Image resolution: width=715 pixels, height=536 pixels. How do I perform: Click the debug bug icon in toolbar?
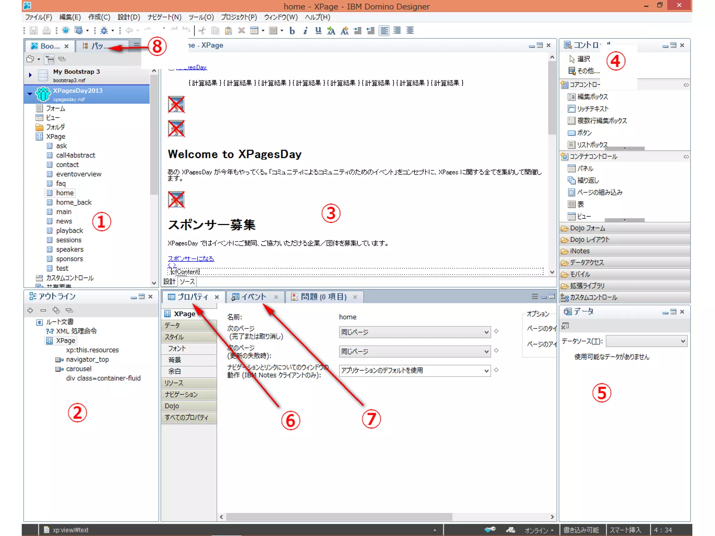pos(104,31)
